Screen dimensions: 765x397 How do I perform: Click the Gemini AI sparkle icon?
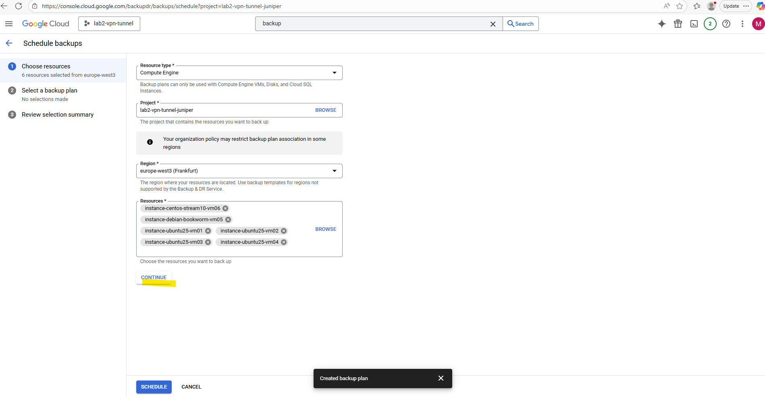(x=662, y=24)
